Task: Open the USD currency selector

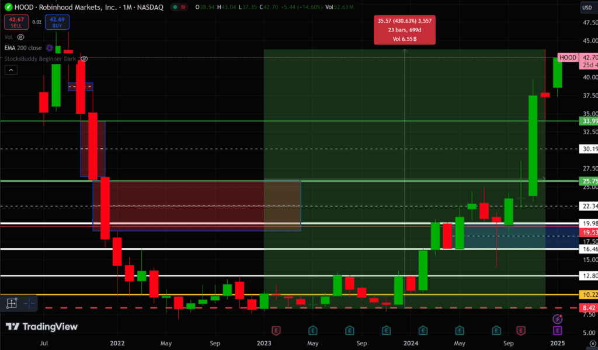Action: pyautogui.click(x=587, y=8)
